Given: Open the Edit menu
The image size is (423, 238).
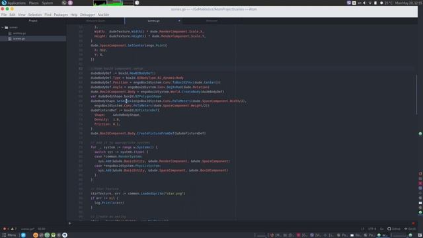Looking at the screenshot, I should click(13, 15).
